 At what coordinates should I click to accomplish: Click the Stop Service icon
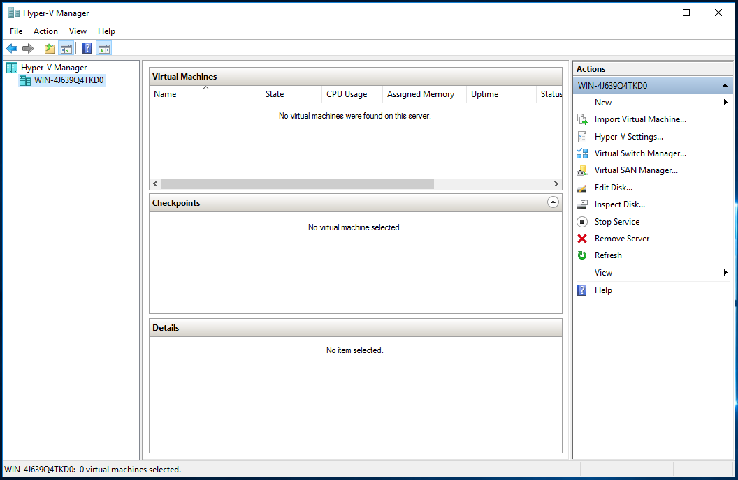click(x=582, y=221)
